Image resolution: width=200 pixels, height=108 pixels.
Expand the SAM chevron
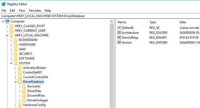point(11,49)
